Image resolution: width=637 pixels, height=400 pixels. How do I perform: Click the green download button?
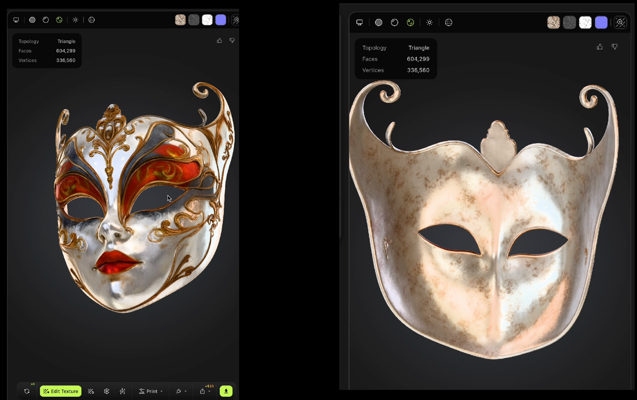click(x=226, y=391)
